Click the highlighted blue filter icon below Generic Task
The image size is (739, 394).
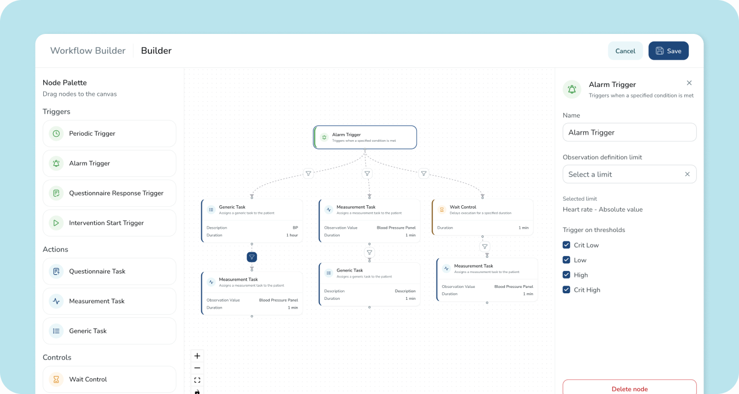[x=252, y=257]
